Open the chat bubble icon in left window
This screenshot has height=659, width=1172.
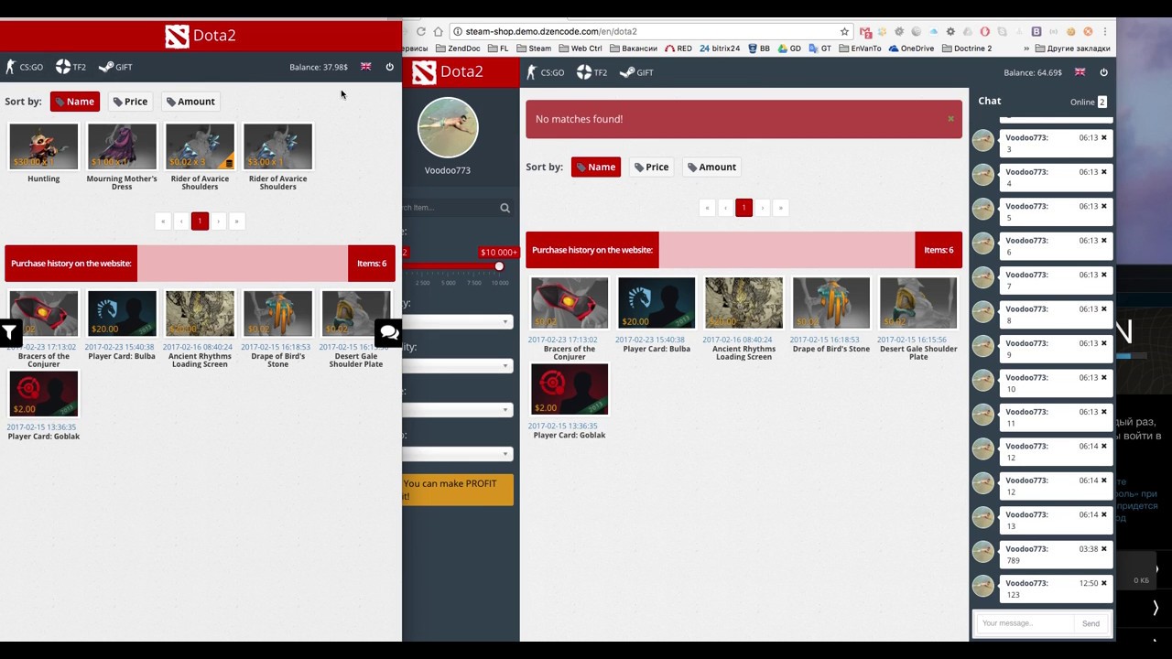click(388, 332)
